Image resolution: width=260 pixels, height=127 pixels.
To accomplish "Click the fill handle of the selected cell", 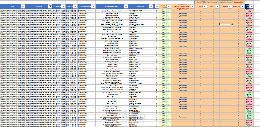I will point(232,25).
